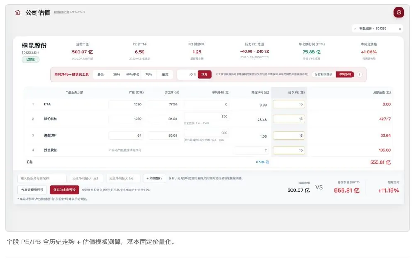The width and height of the screenshot is (415, 259).
Task: Click the 涤纶长丝 segment valuation 427.17
Action: click(385, 119)
